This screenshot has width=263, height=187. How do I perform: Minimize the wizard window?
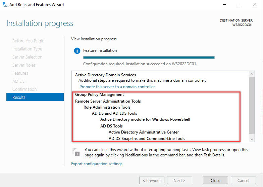224,5
